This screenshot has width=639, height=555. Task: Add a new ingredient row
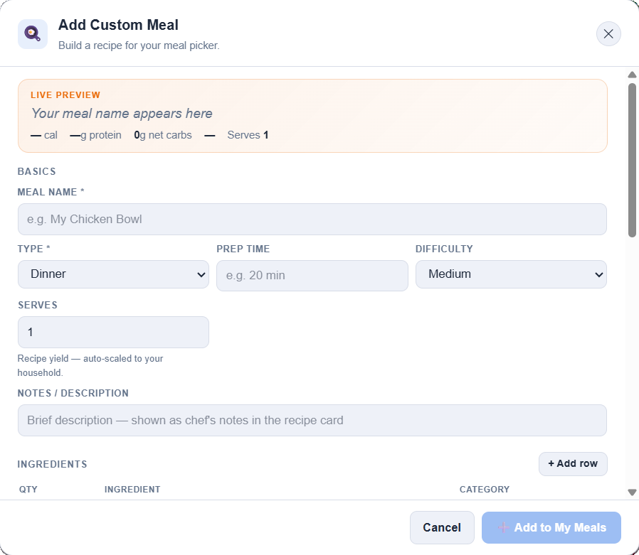point(573,463)
